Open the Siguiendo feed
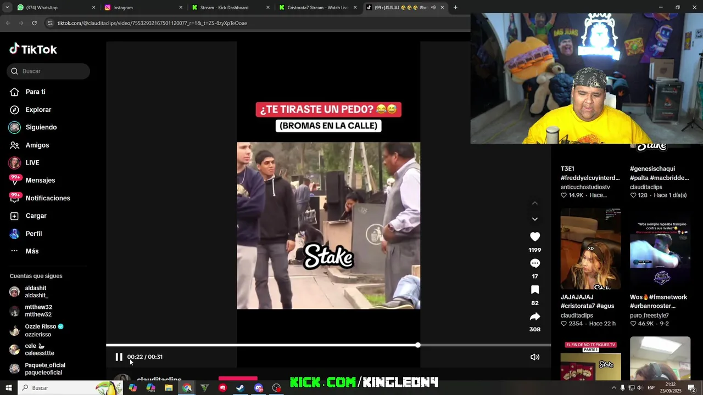Screen dimensions: 703x395 pos(41,127)
